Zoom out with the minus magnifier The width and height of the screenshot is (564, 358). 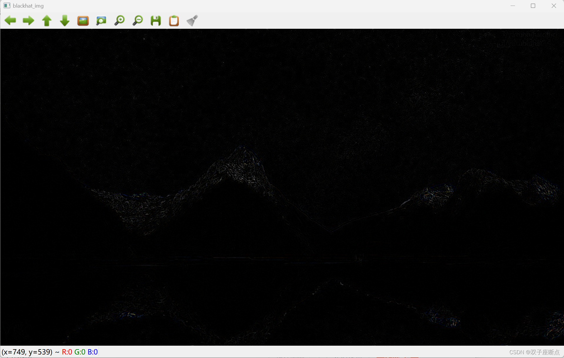[x=138, y=21]
